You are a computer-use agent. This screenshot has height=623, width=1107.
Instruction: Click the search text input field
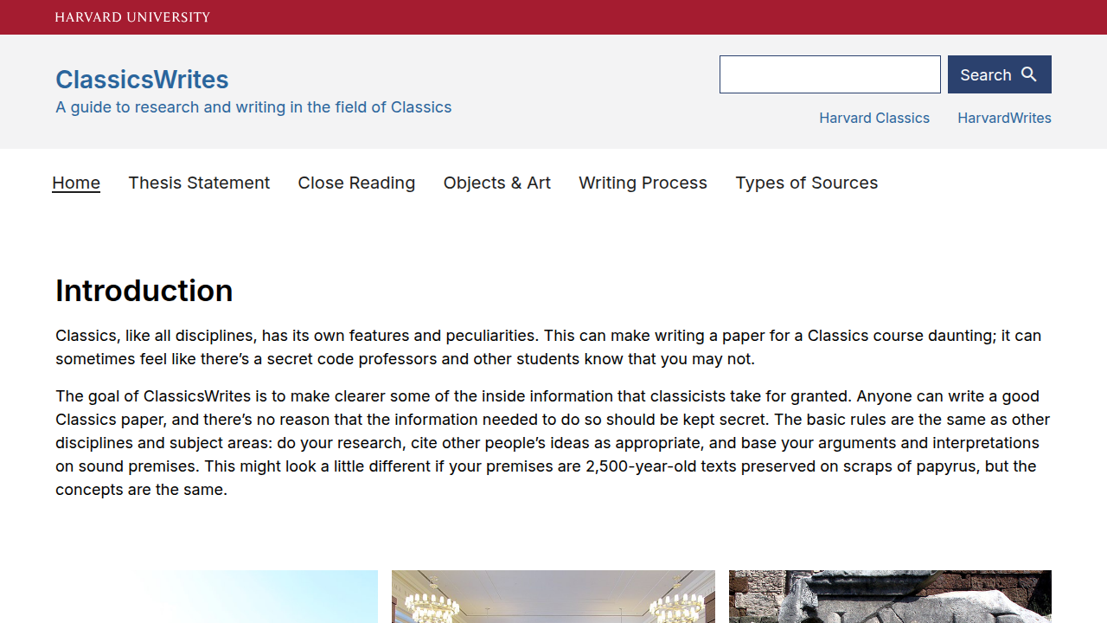830,74
